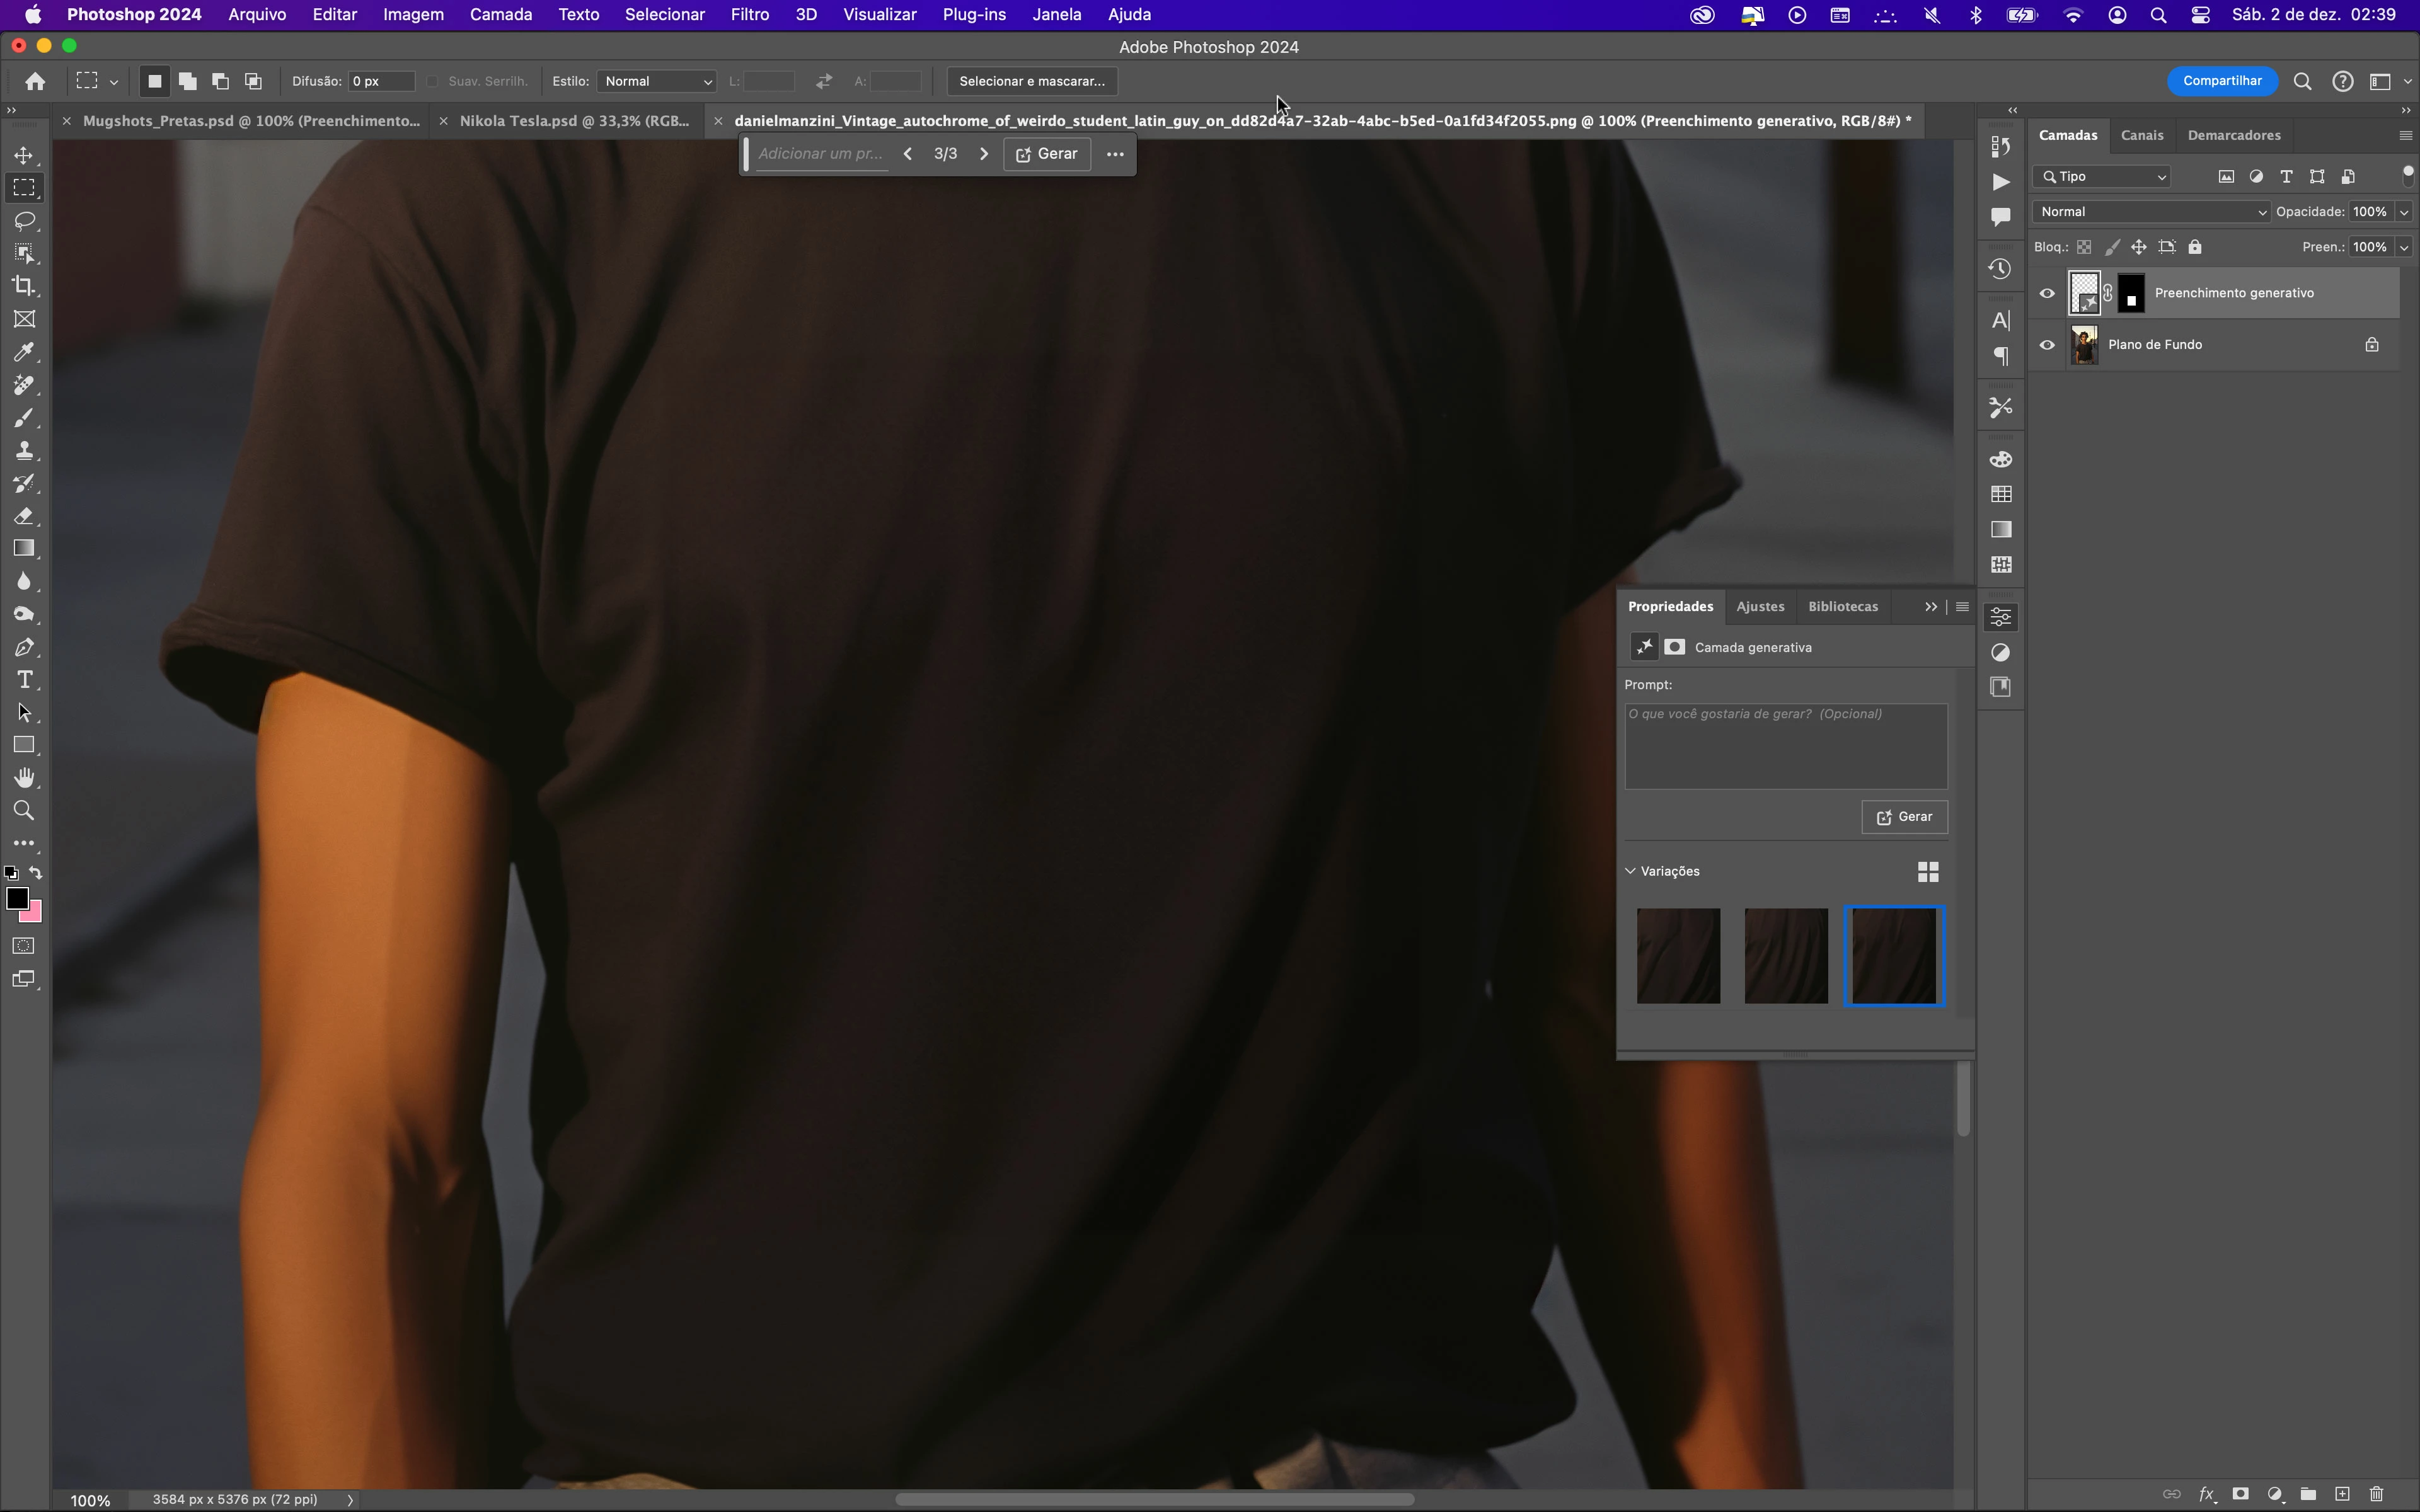Choose the Horizontal Type tool
2420x1512 pixels.
click(x=24, y=680)
